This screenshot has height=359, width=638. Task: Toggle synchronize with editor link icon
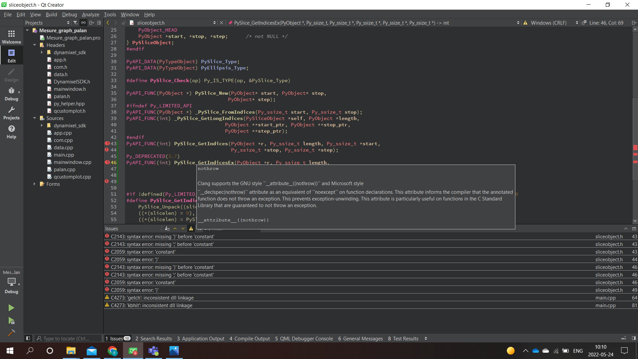(x=83, y=23)
